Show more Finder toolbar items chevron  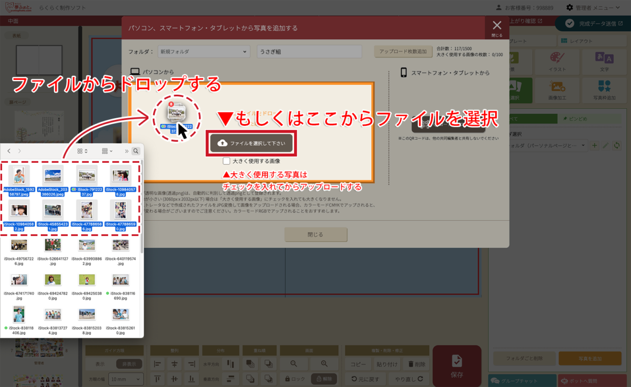(x=126, y=151)
